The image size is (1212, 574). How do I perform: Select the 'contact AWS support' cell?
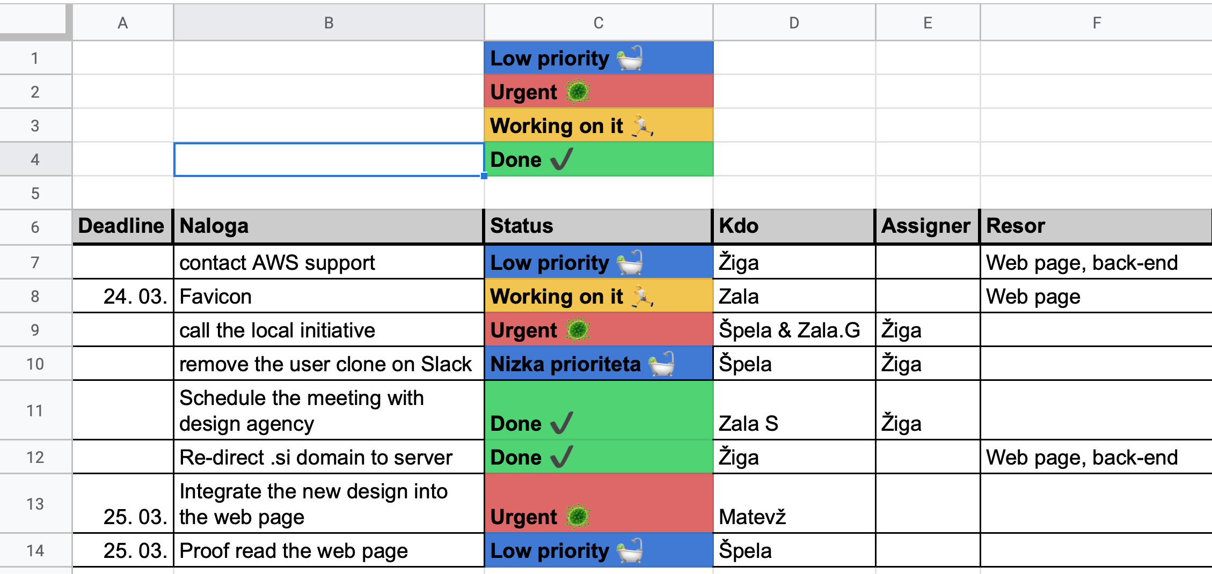(328, 262)
